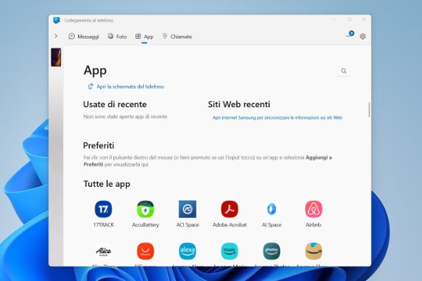Open the Alice Pizza app icon
Screen dimensions: 422x281
pos(103,251)
